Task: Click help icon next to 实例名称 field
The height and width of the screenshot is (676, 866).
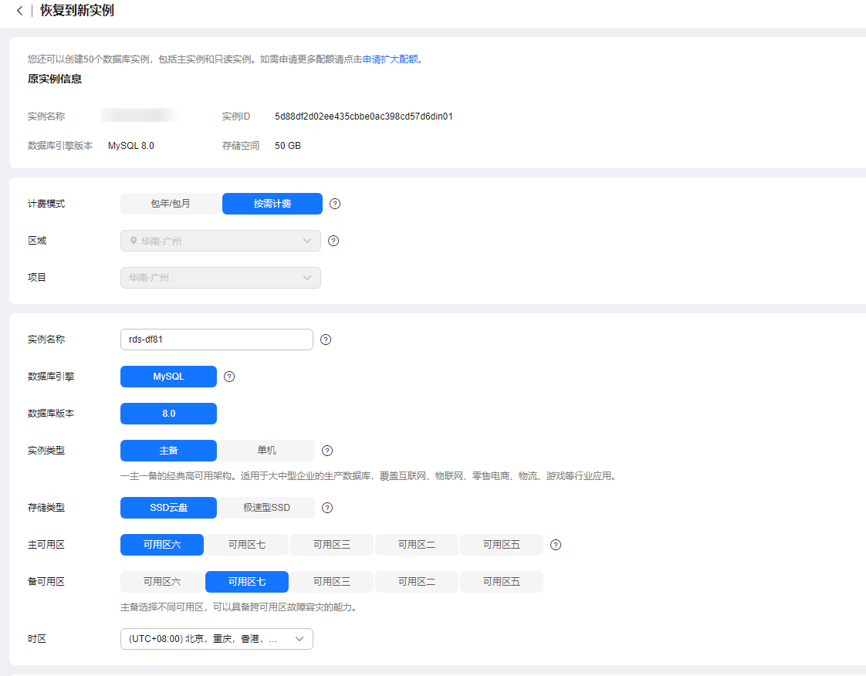Action: [x=326, y=340]
